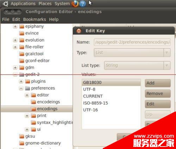Click the open preferences folder icon
This screenshot has width=176, height=149.
(x=27, y=88)
